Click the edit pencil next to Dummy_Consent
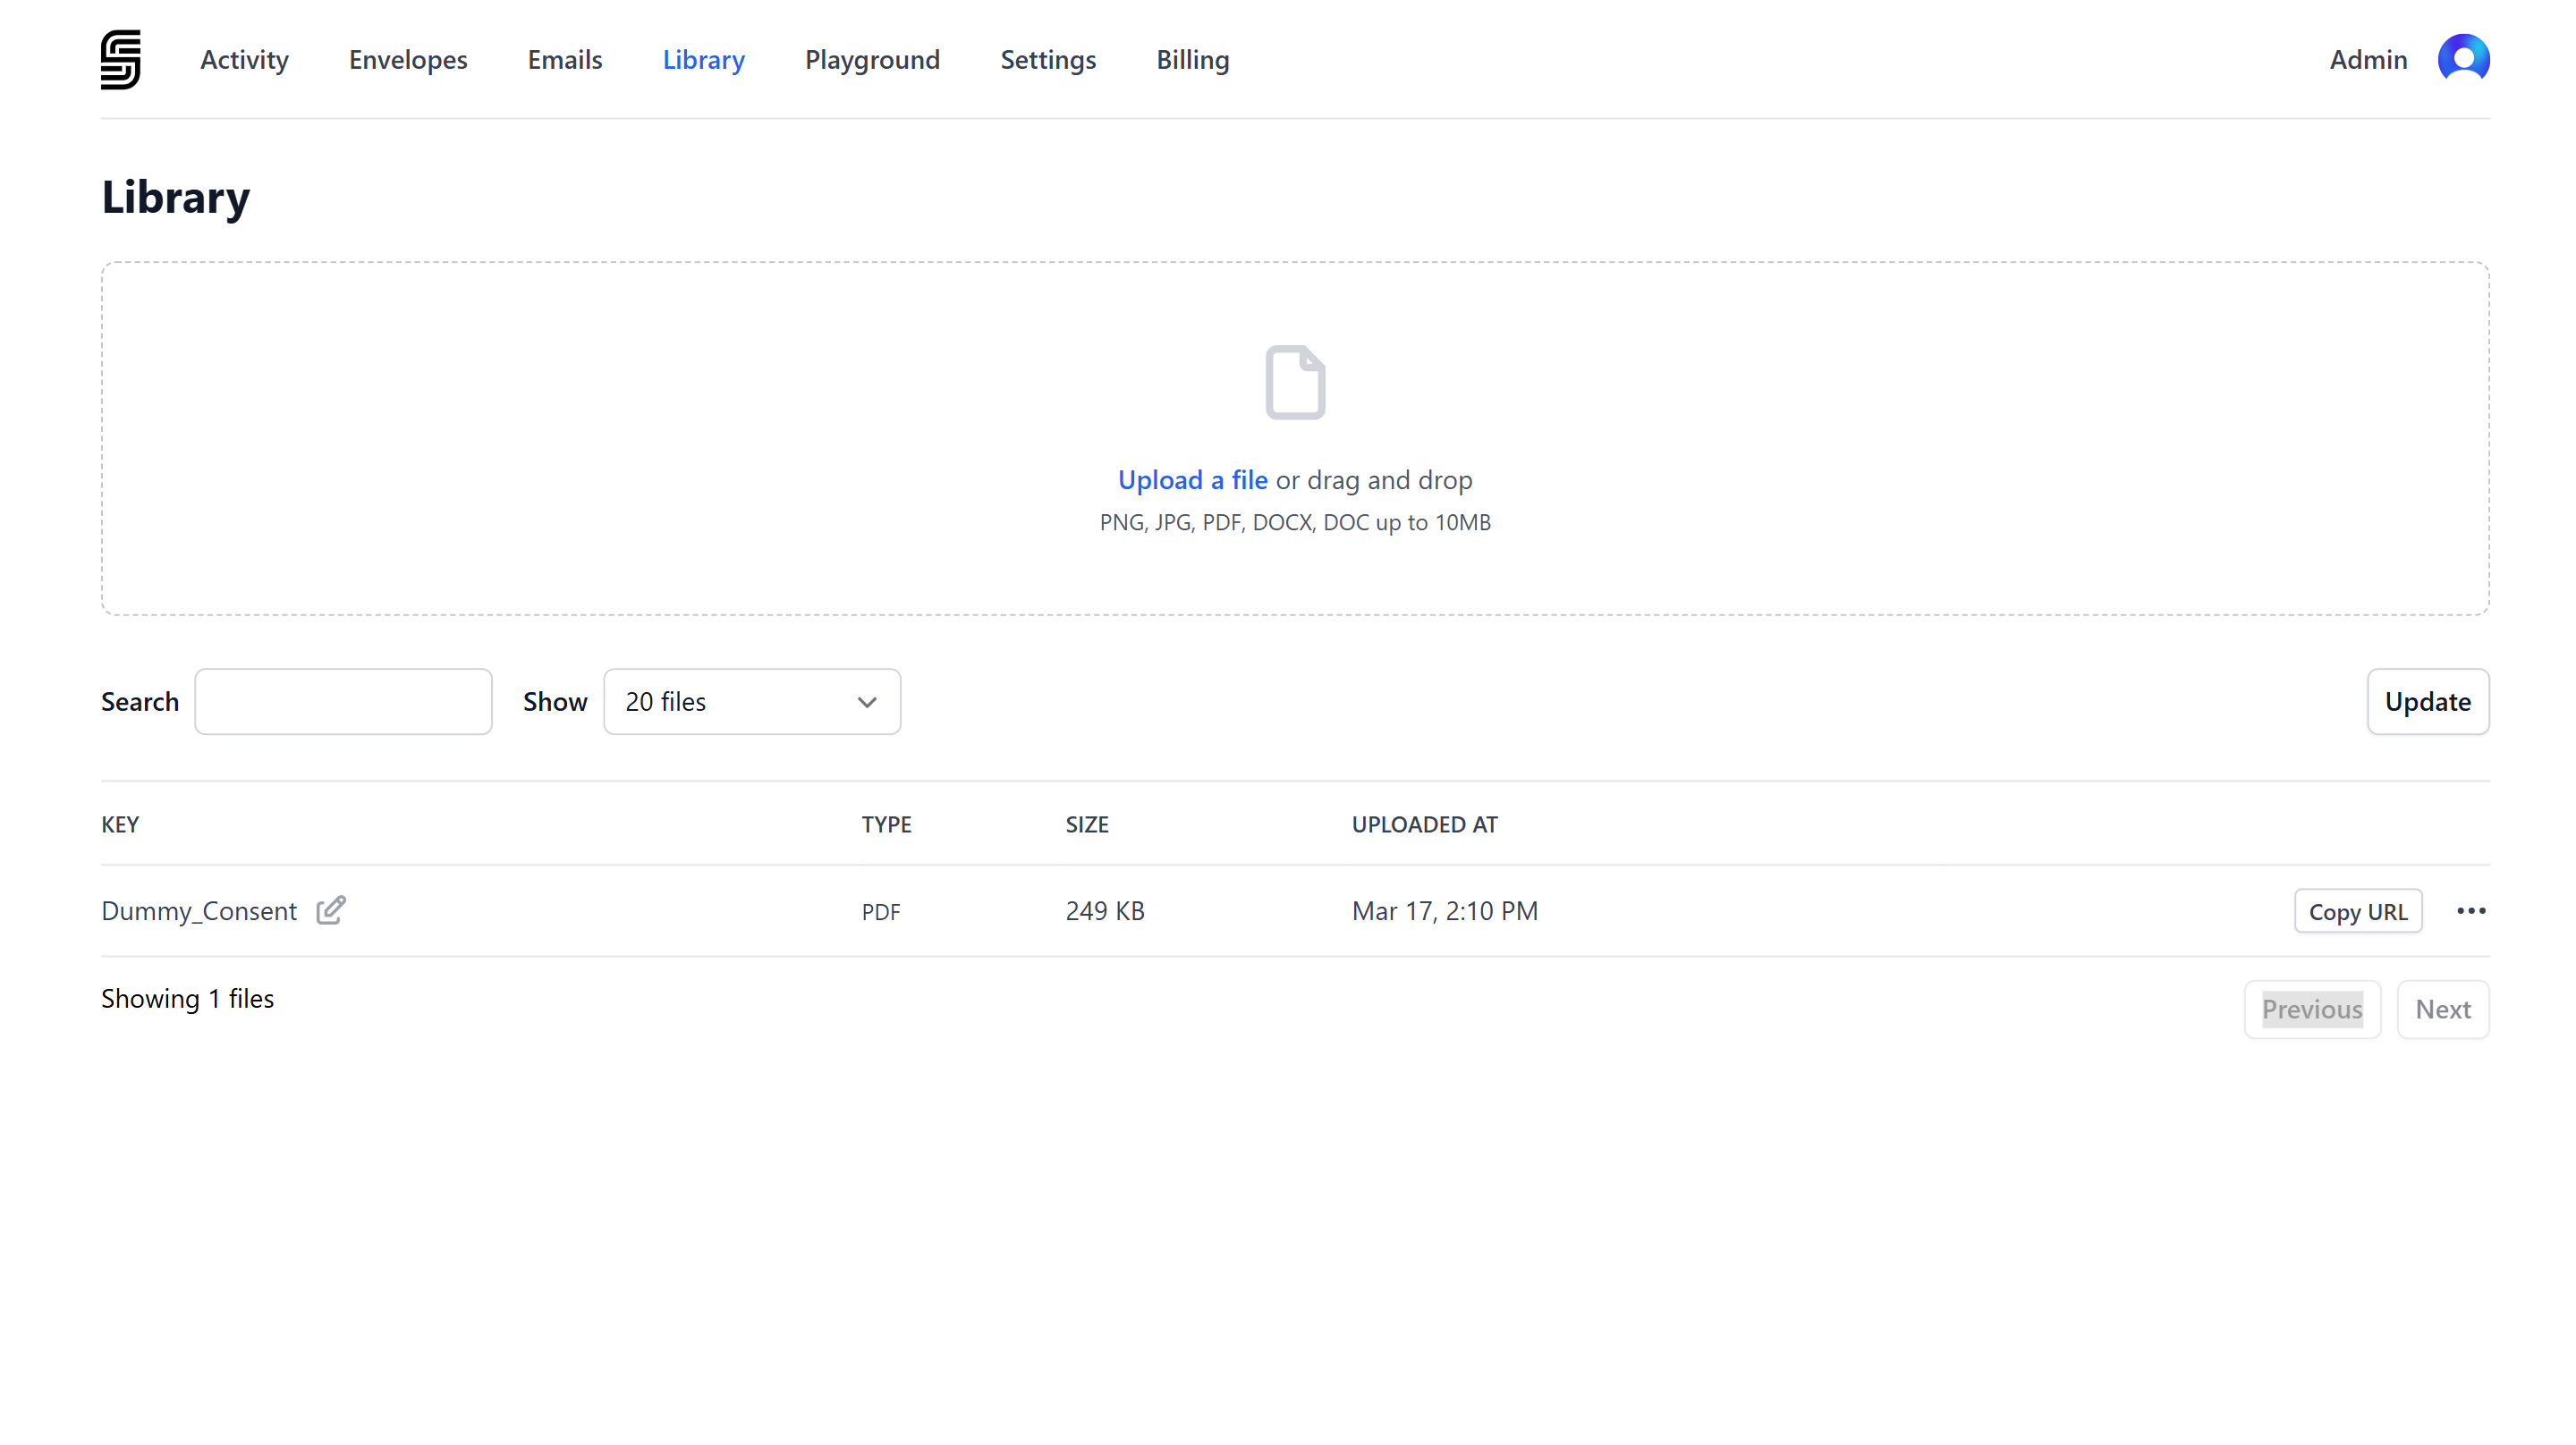This screenshot has width=2576, height=1445. (x=331, y=910)
